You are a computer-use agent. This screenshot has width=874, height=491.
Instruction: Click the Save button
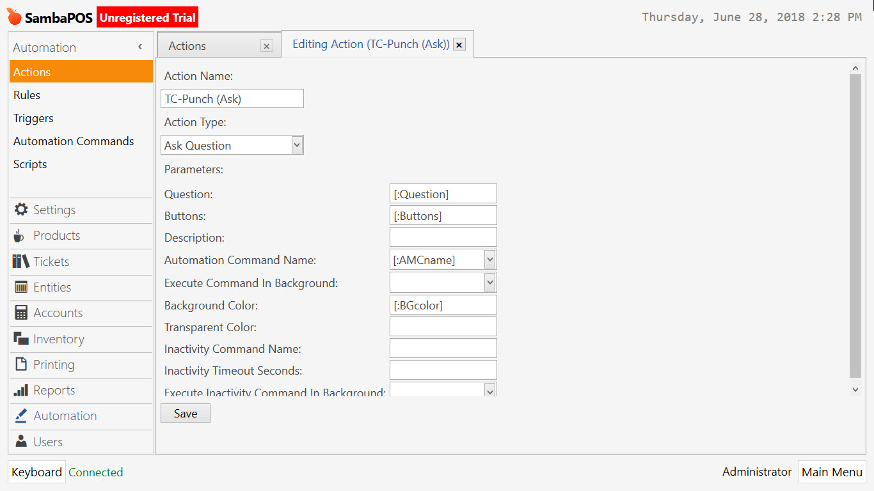[185, 413]
